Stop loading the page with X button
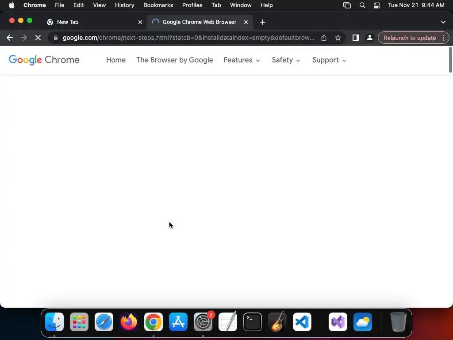 click(38, 38)
